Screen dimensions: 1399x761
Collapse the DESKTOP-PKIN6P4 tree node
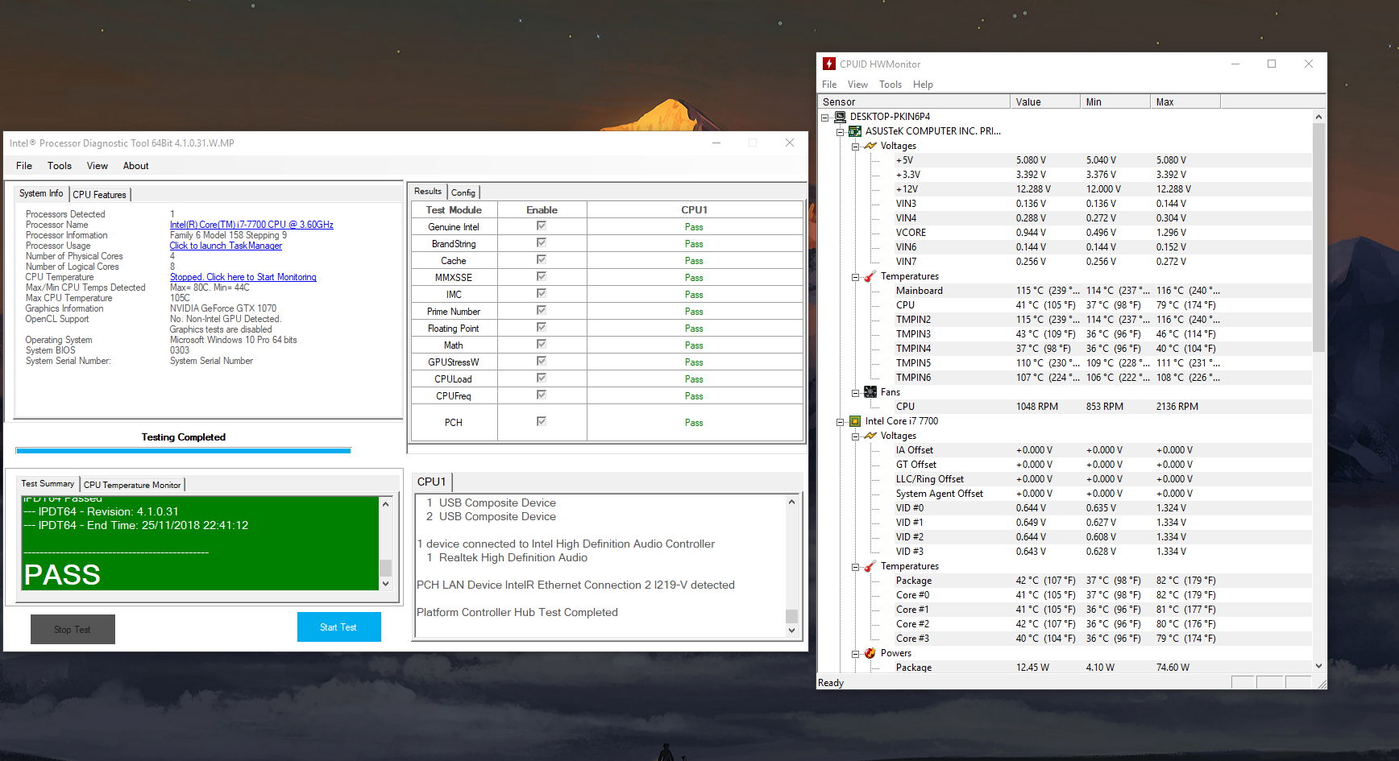pyautogui.click(x=825, y=118)
